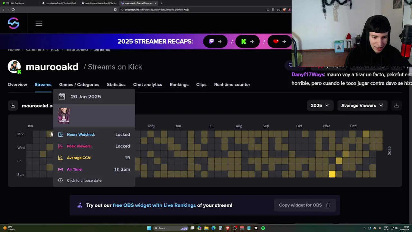Click the purple heart icon in chat overlay

coord(290,65)
